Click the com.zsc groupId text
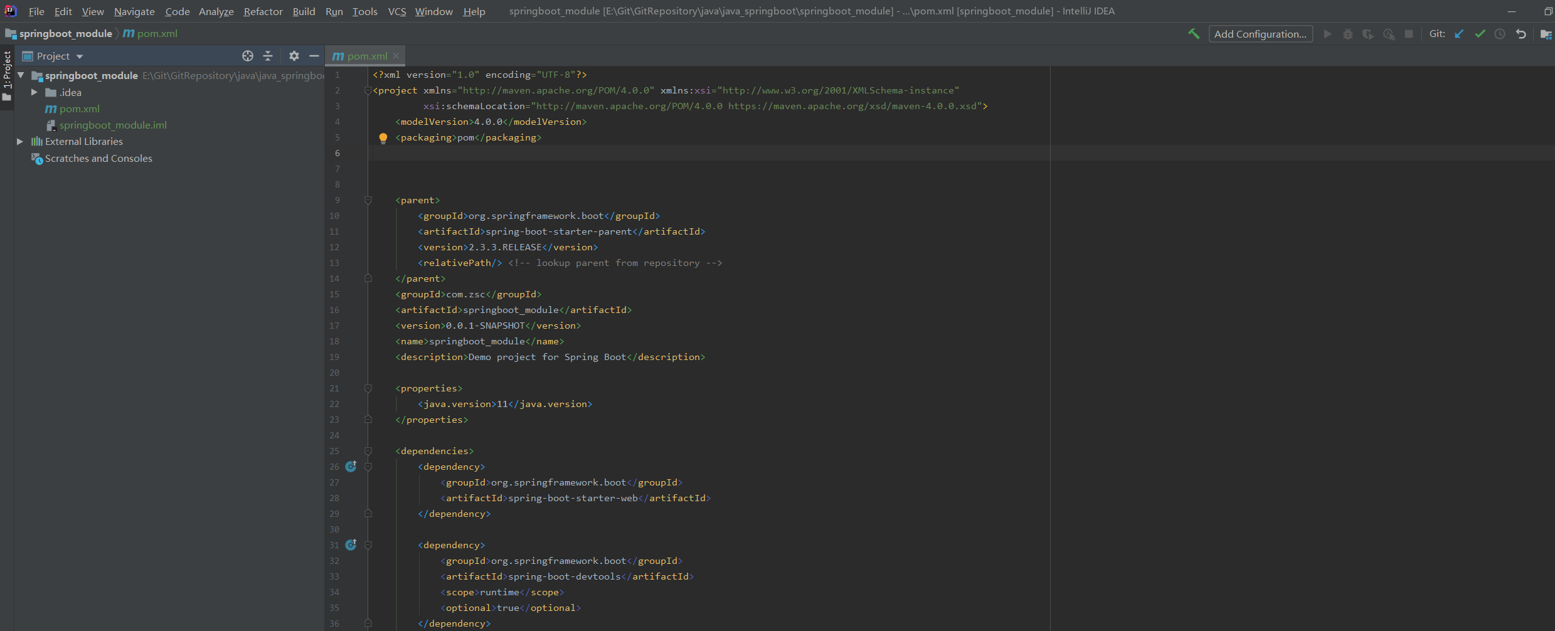This screenshot has width=1555, height=631. pos(465,294)
